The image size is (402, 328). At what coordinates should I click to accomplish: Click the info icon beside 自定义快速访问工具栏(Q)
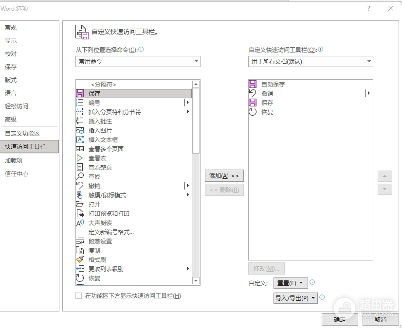coord(320,50)
